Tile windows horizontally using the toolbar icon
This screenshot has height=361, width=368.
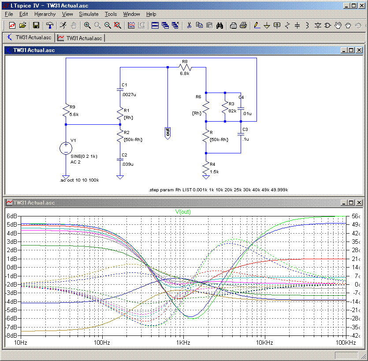(155, 25)
